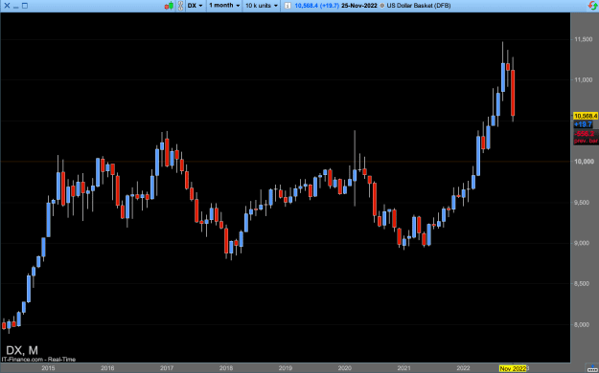The height and width of the screenshot is (373, 599).
Task: Click the red-green refresh arrows icon
Action: tap(592, 6)
